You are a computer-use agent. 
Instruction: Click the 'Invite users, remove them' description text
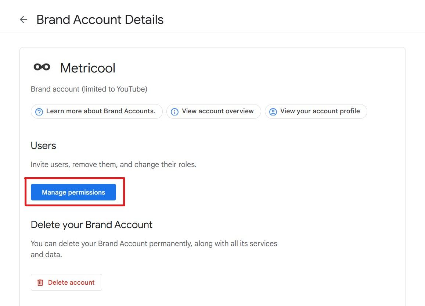click(x=114, y=164)
